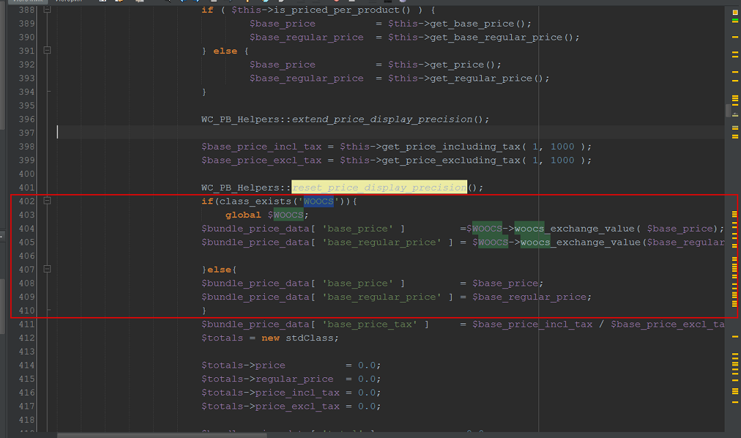The height and width of the screenshot is (438, 741).
Task: Click the 1000 value on line 398
Action: [x=562, y=147]
